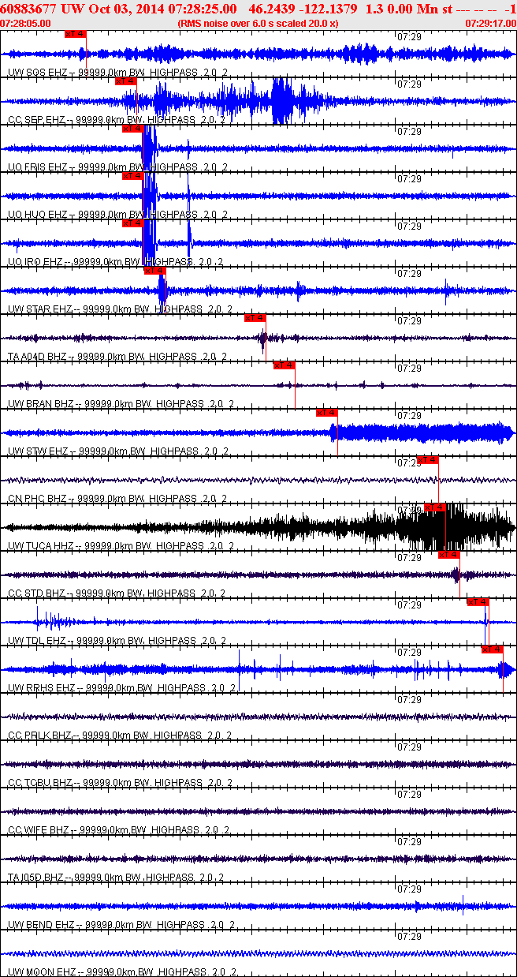
Task: Click the '07:29' time mark above UW STAR trace
Action: tap(409, 274)
